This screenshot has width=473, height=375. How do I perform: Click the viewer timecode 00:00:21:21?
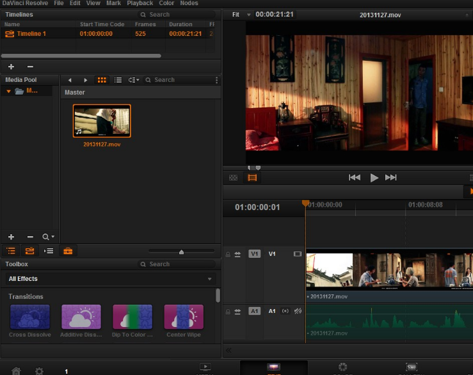275,15
